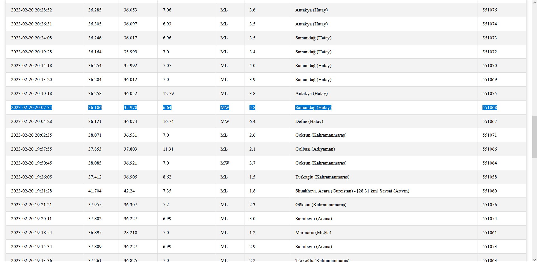
Task: Select Türkoğlu location in 551058 row
Action: [322, 177]
